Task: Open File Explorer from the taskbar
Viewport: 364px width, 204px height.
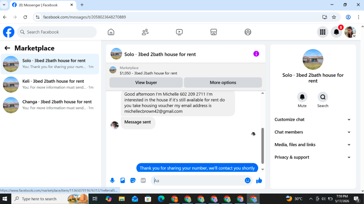Action: point(122,199)
